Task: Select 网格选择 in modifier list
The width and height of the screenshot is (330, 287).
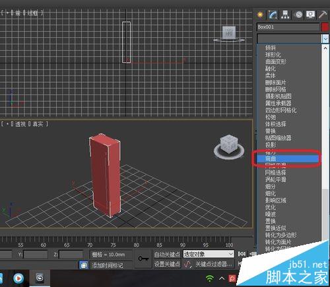Action: click(276, 173)
